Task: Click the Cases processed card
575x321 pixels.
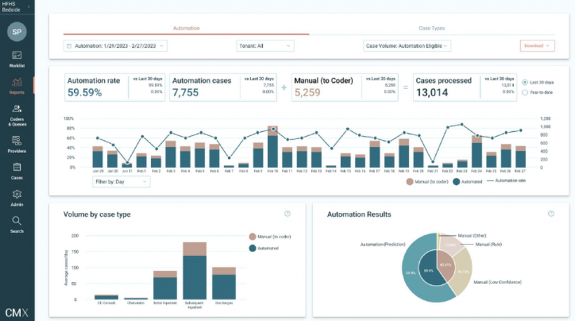Action: (465, 87)
